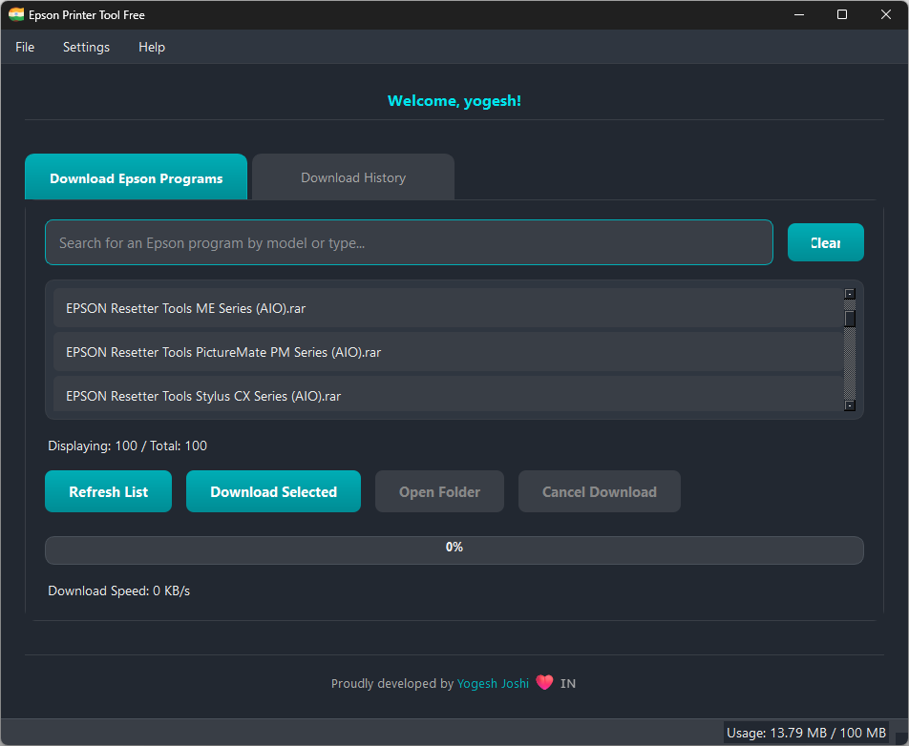Click the Welcome, yogesh! heading
The image size is (909, 746).
click(x=454, y=101)
